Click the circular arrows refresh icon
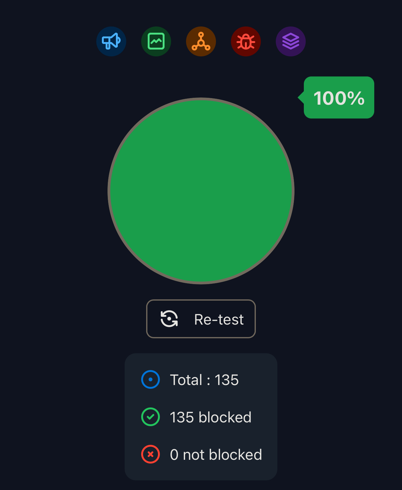 [x=169, y=319]
